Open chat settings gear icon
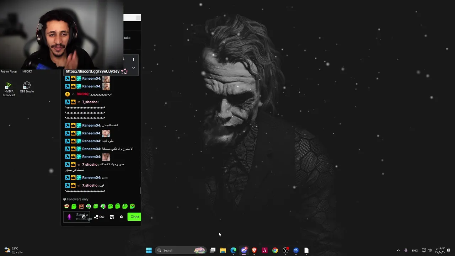The width and height of the screenshot is (455, 256). pyautogui.click(x=121, y=217)
